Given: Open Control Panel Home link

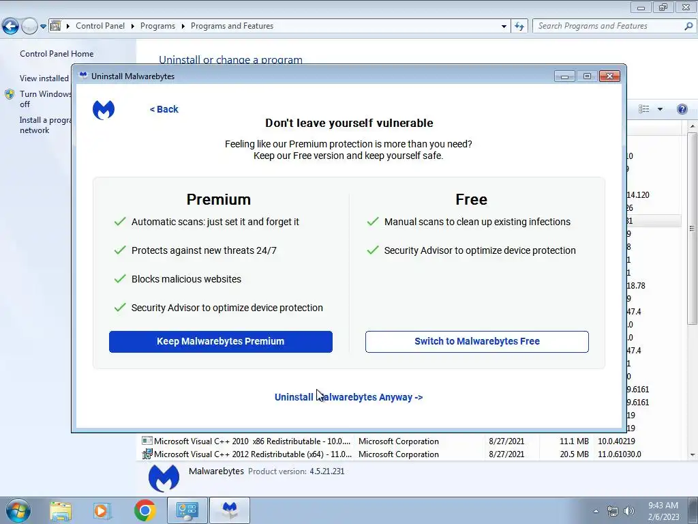Looking at the screenshot, I should 57,53.
